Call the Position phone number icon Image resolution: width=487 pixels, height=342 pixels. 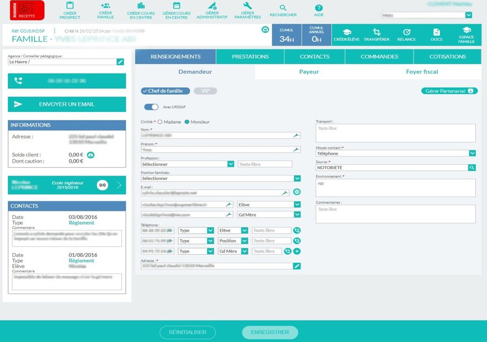(x=297, y=241)
